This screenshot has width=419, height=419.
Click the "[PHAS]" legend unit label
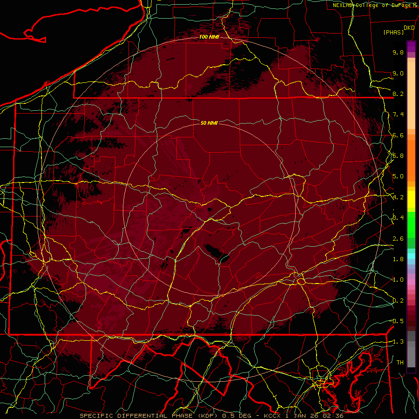click(393, 33)
